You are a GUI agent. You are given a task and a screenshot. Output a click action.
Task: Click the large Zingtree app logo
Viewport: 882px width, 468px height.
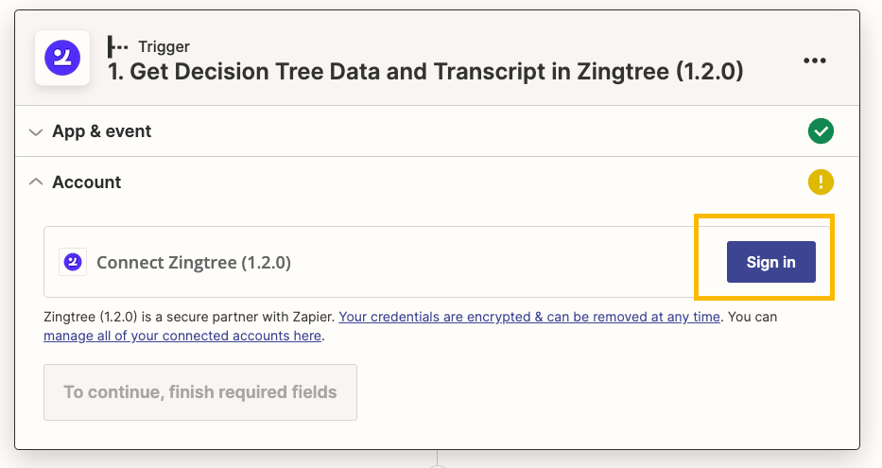62,58
